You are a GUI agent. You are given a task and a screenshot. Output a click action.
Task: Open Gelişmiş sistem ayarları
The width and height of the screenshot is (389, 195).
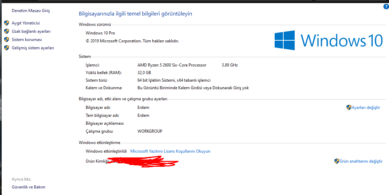[x=33, y=48]
